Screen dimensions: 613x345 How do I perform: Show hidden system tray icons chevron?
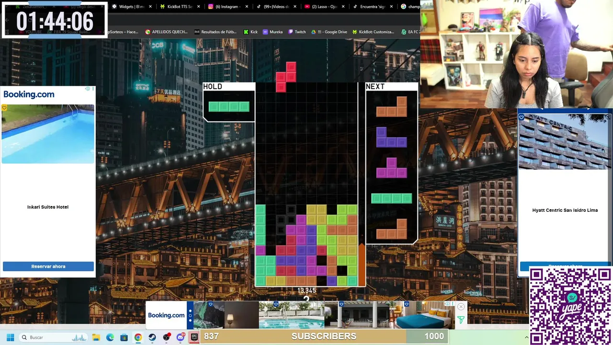coord(526,337)
